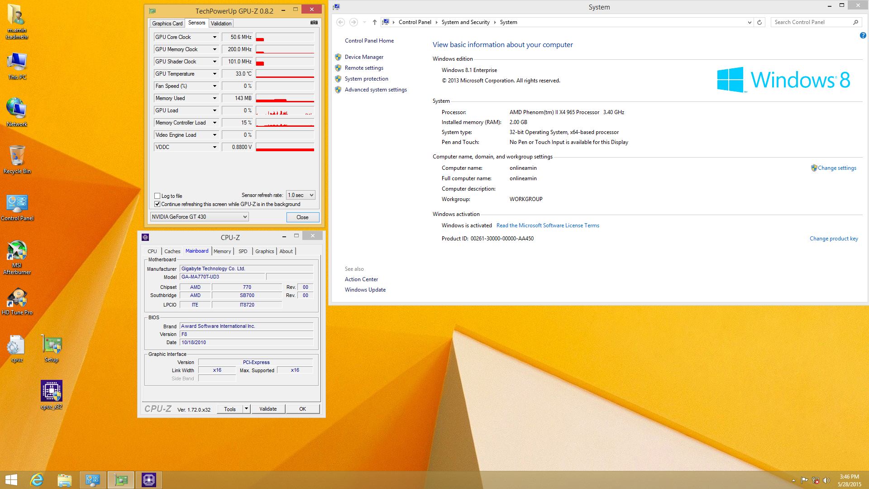The image size is (869, 489).
Task: Click the GPU-Z Close button
Action: [x=302, y=217]
